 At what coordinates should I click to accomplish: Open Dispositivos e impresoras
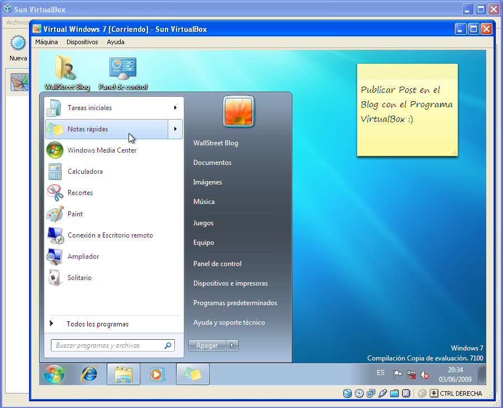(x=231, y=283)
